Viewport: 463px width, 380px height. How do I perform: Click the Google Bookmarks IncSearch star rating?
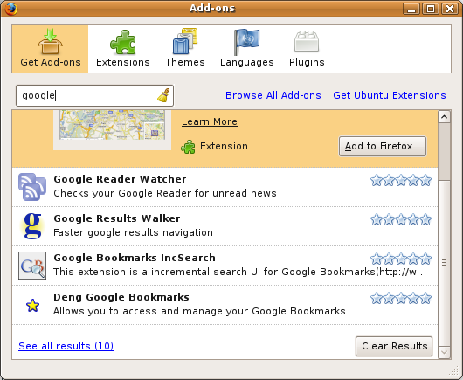click(401, 259)
